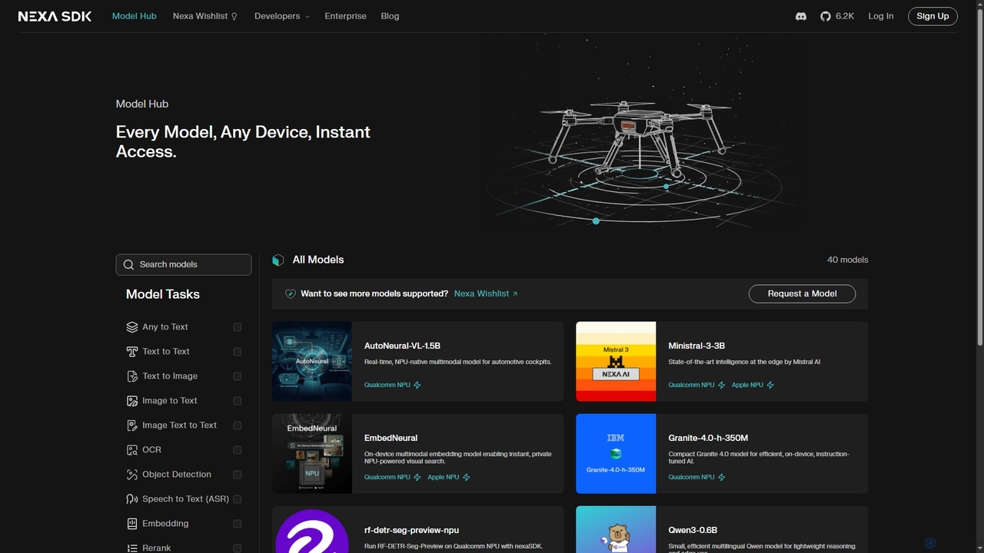The image size is (984, 553).
Task: Click the page vertical scrollbar
Action: 979,177
